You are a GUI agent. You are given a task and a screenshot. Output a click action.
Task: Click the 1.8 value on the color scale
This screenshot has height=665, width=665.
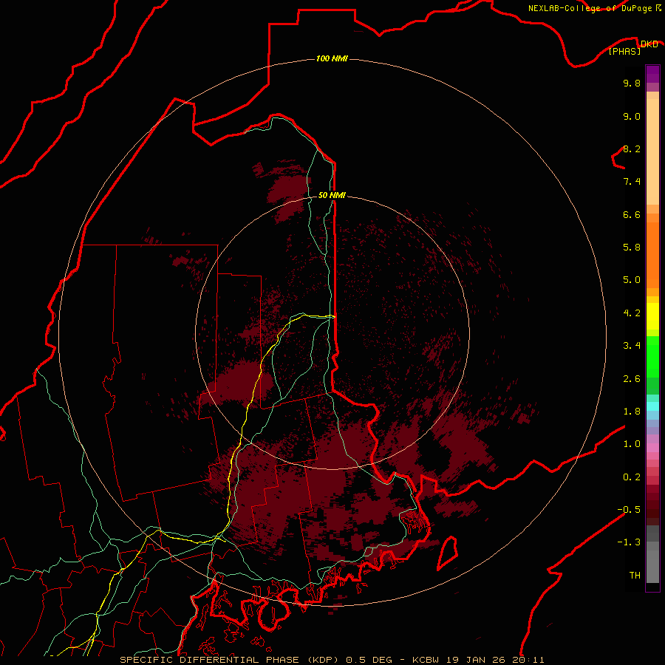coord(632,412)
